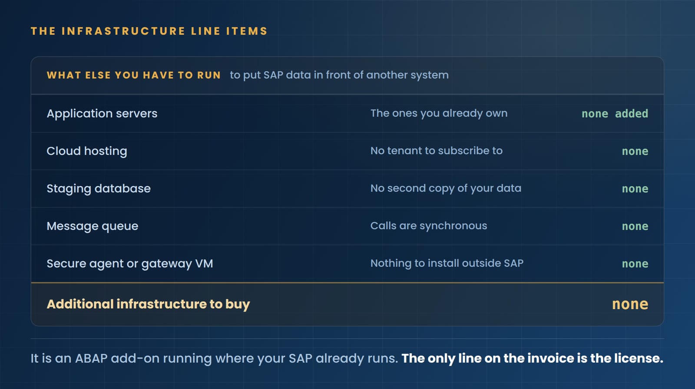Click the 'none' value in Staging database row

pyautogui.click(x=635, y=189)
